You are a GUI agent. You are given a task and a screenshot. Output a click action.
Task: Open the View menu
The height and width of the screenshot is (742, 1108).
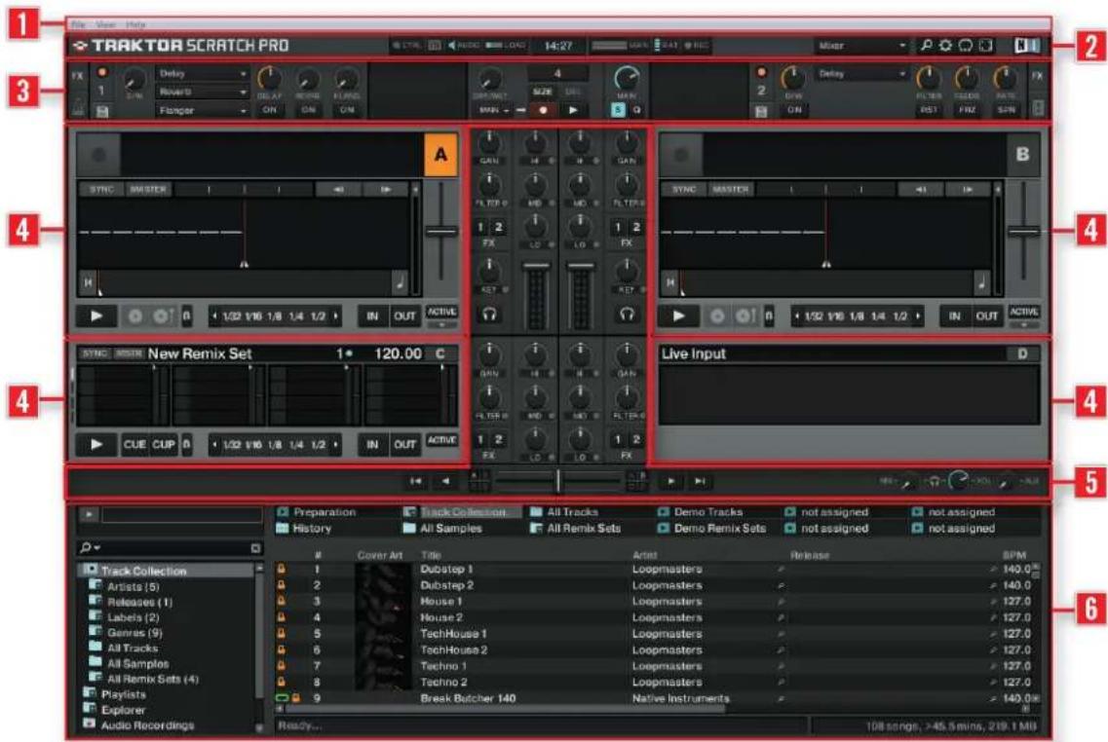pyautogui.click(x=105, y=24)
